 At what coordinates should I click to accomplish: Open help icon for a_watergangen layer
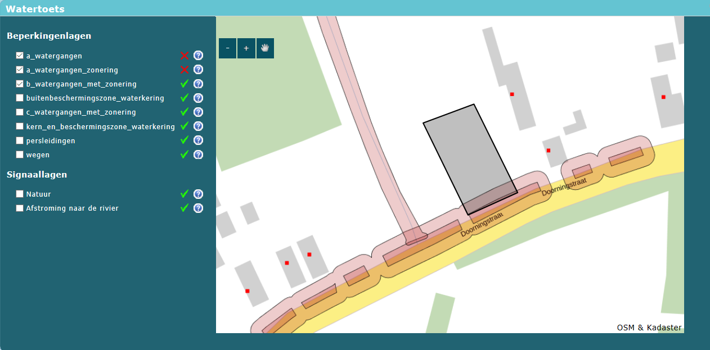[x=198, y=56]
